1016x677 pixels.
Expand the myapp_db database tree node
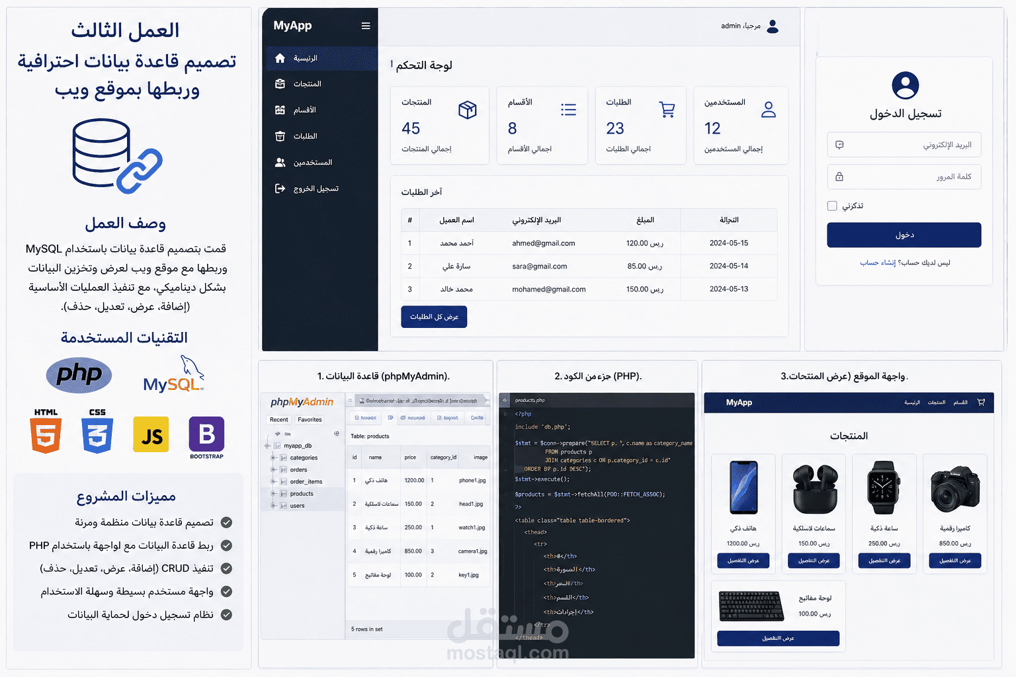(267, 446)
